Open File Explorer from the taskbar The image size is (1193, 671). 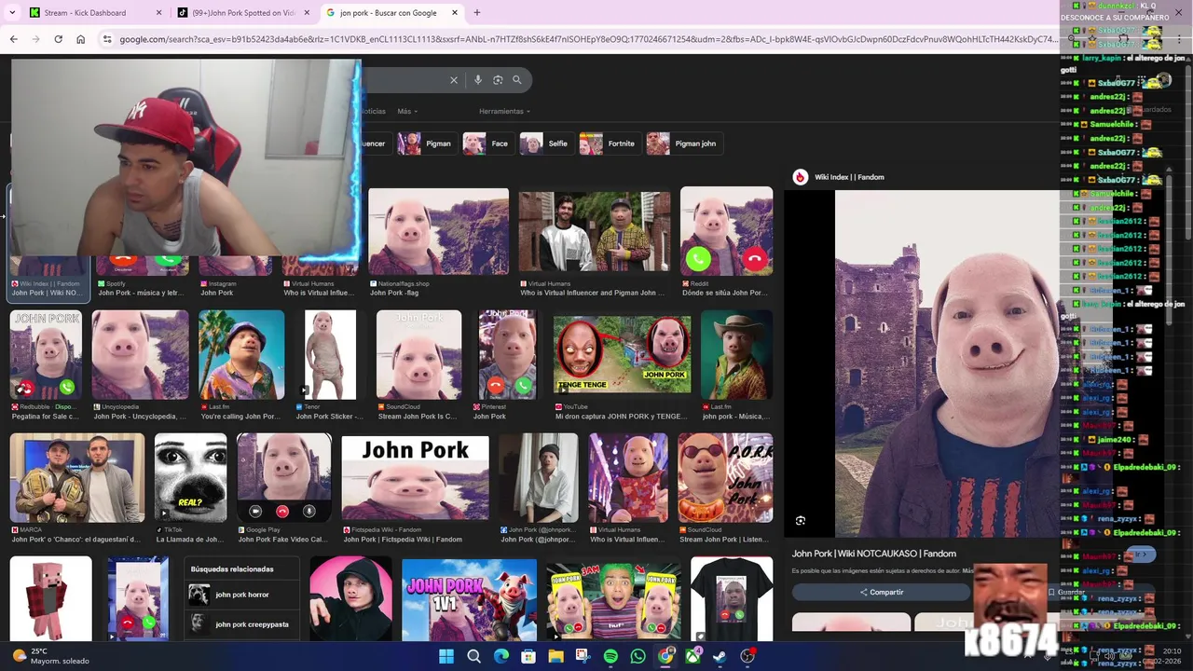coord(555,656)
